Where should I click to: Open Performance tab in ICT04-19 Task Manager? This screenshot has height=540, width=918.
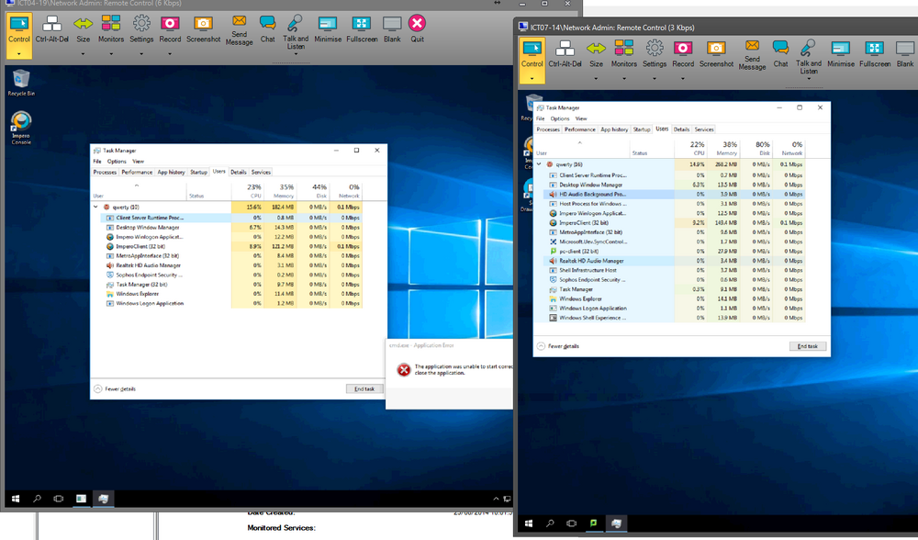click(137, 172)
